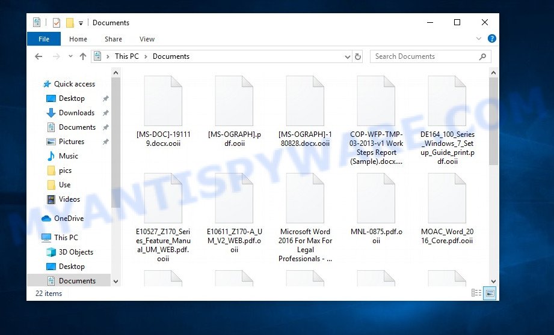Image resolution: width=554 pixels, height=335 pixels.
Task: Open the File ribbon tab
Action: 44,39
